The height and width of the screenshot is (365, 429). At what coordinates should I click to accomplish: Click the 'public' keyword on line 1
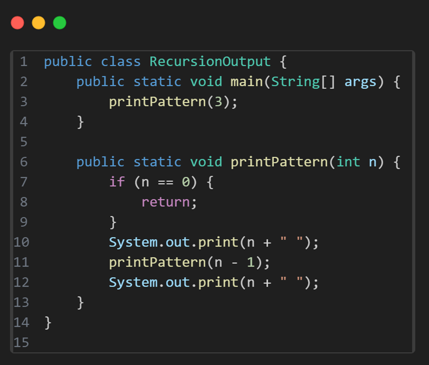tap(68, 61)
